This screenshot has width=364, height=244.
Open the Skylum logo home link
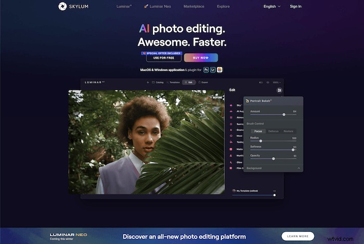[73, 6]
